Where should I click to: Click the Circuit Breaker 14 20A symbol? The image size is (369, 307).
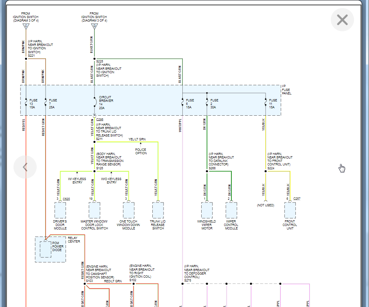click(x=94, y=102)
